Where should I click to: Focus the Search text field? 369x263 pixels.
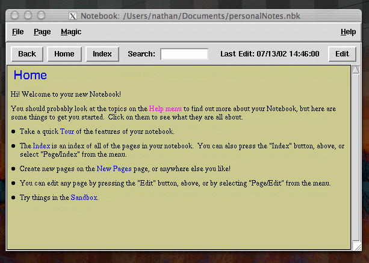tap(184, 54)
